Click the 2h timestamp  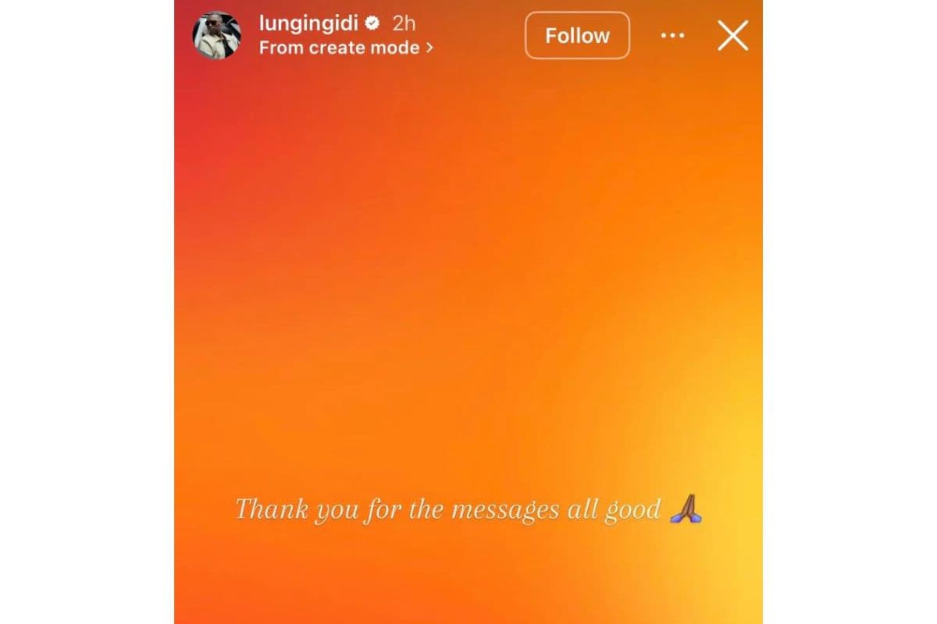[x=404, y=23]
